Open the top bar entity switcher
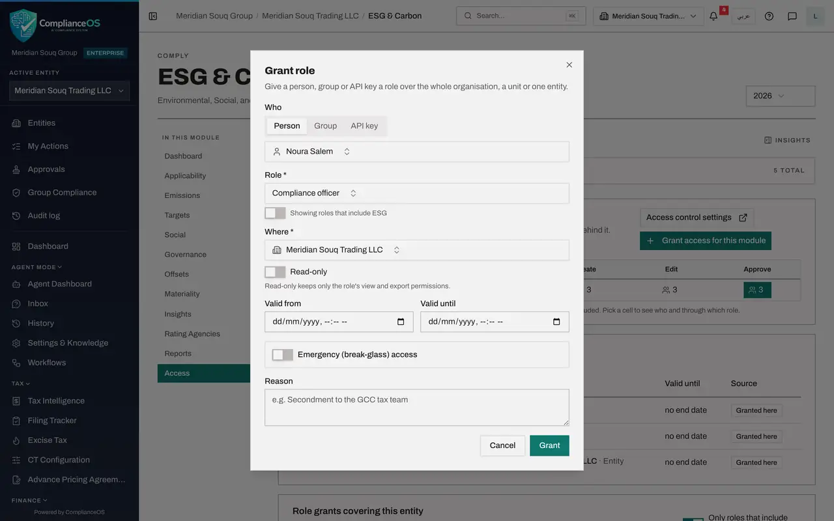 click(x=648, y=16)
